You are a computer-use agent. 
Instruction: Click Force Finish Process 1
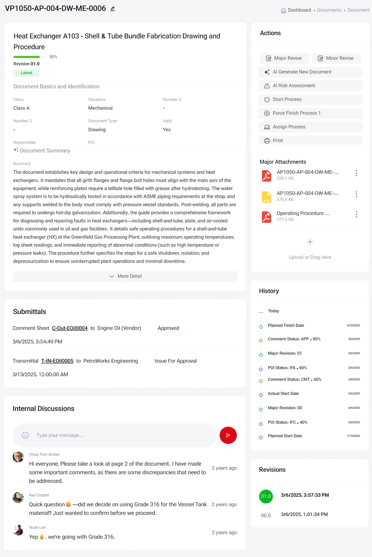tap(310, 113)
